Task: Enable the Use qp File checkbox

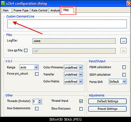Action: point(26,50)
